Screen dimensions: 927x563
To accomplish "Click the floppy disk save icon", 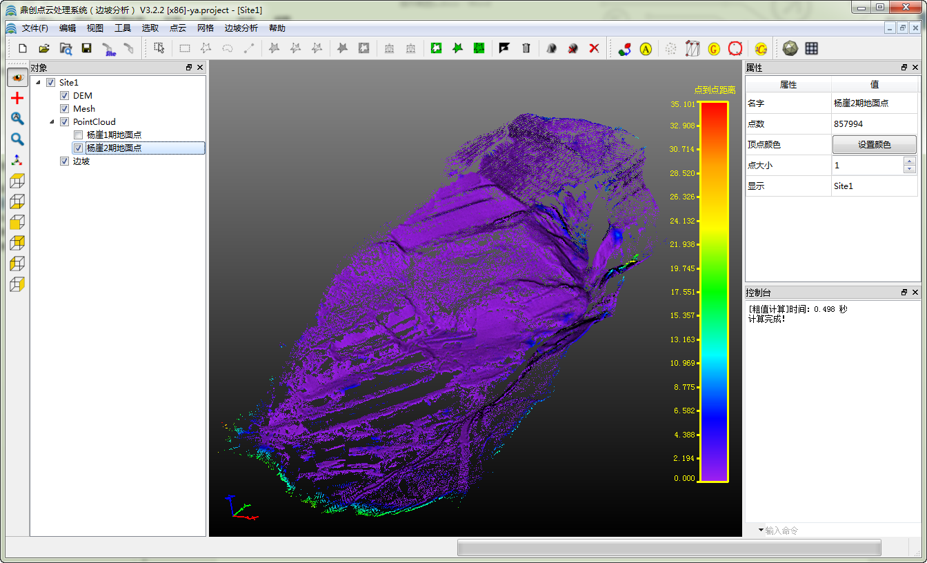I will point(87,48).
